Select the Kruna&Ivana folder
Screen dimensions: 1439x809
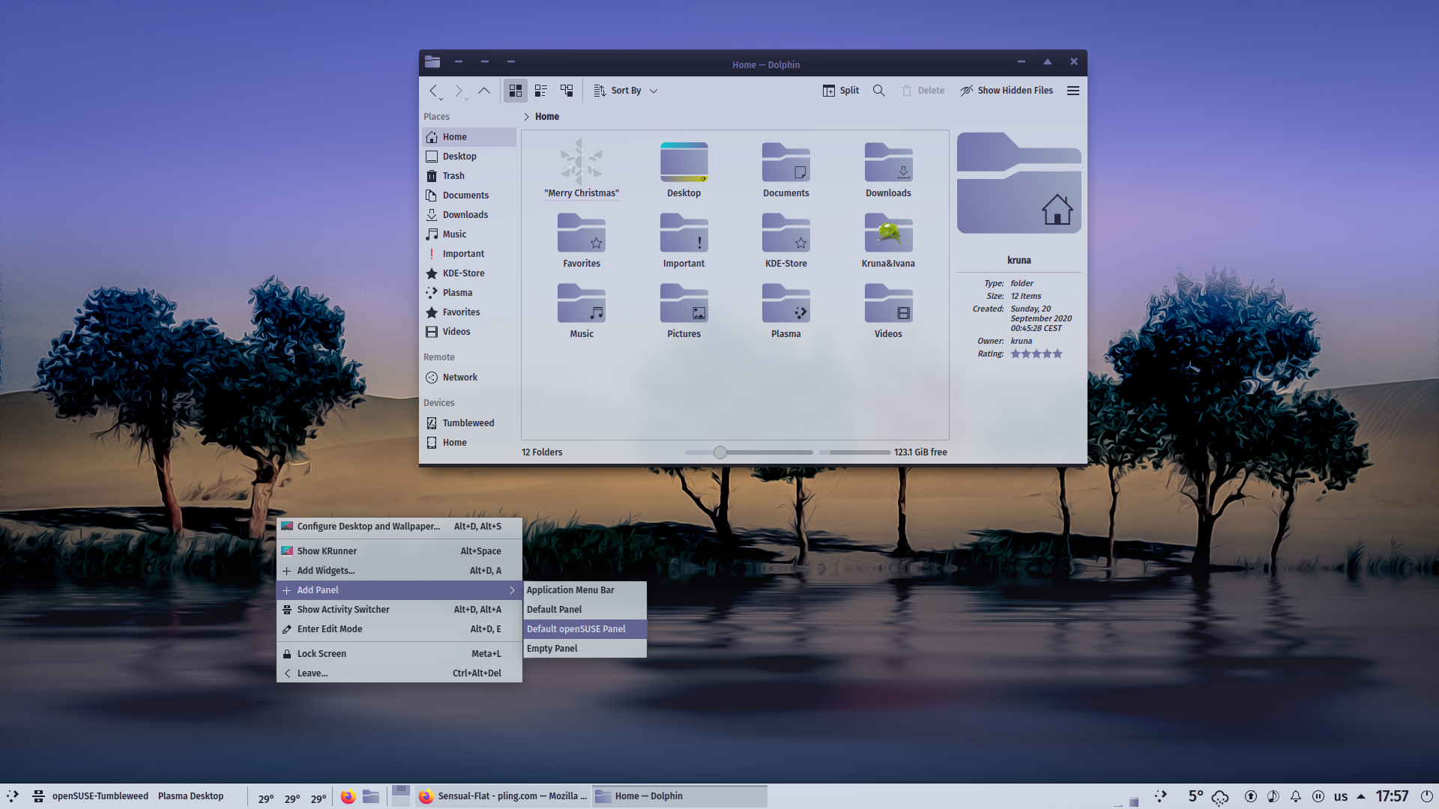click(888, 240)
